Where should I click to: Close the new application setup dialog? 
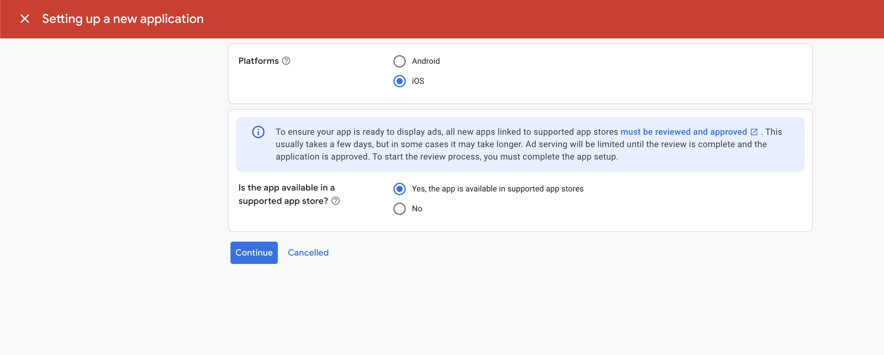[x=24, y=19]
